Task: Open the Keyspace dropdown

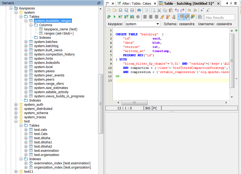Action: [x=158, y=24]
